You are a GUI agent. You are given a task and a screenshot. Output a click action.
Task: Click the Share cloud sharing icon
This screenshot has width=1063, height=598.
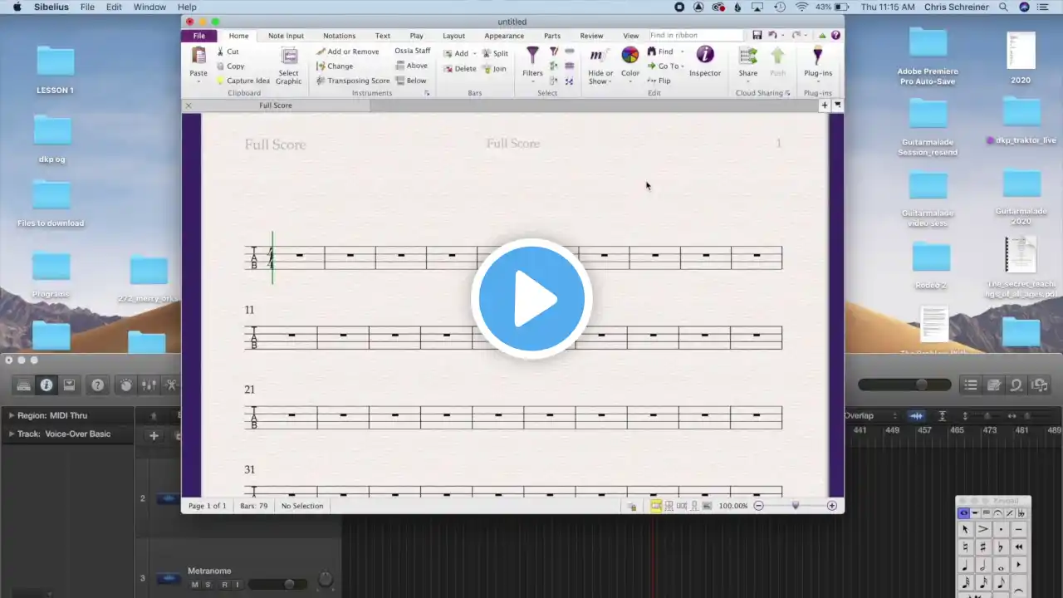click(748, 56)
